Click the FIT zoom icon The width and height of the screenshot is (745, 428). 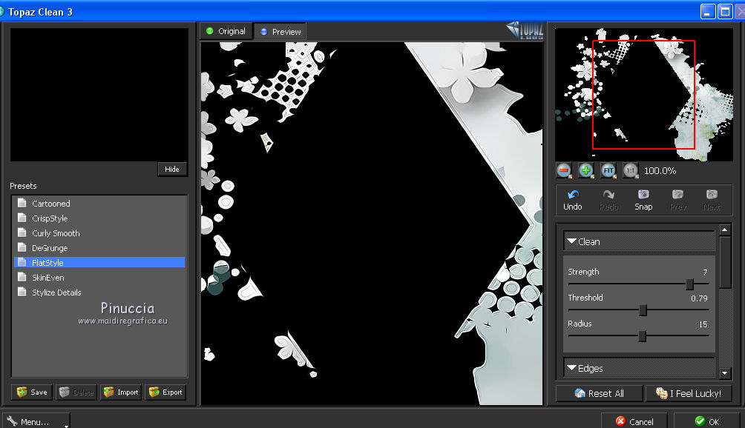point(608,170)
